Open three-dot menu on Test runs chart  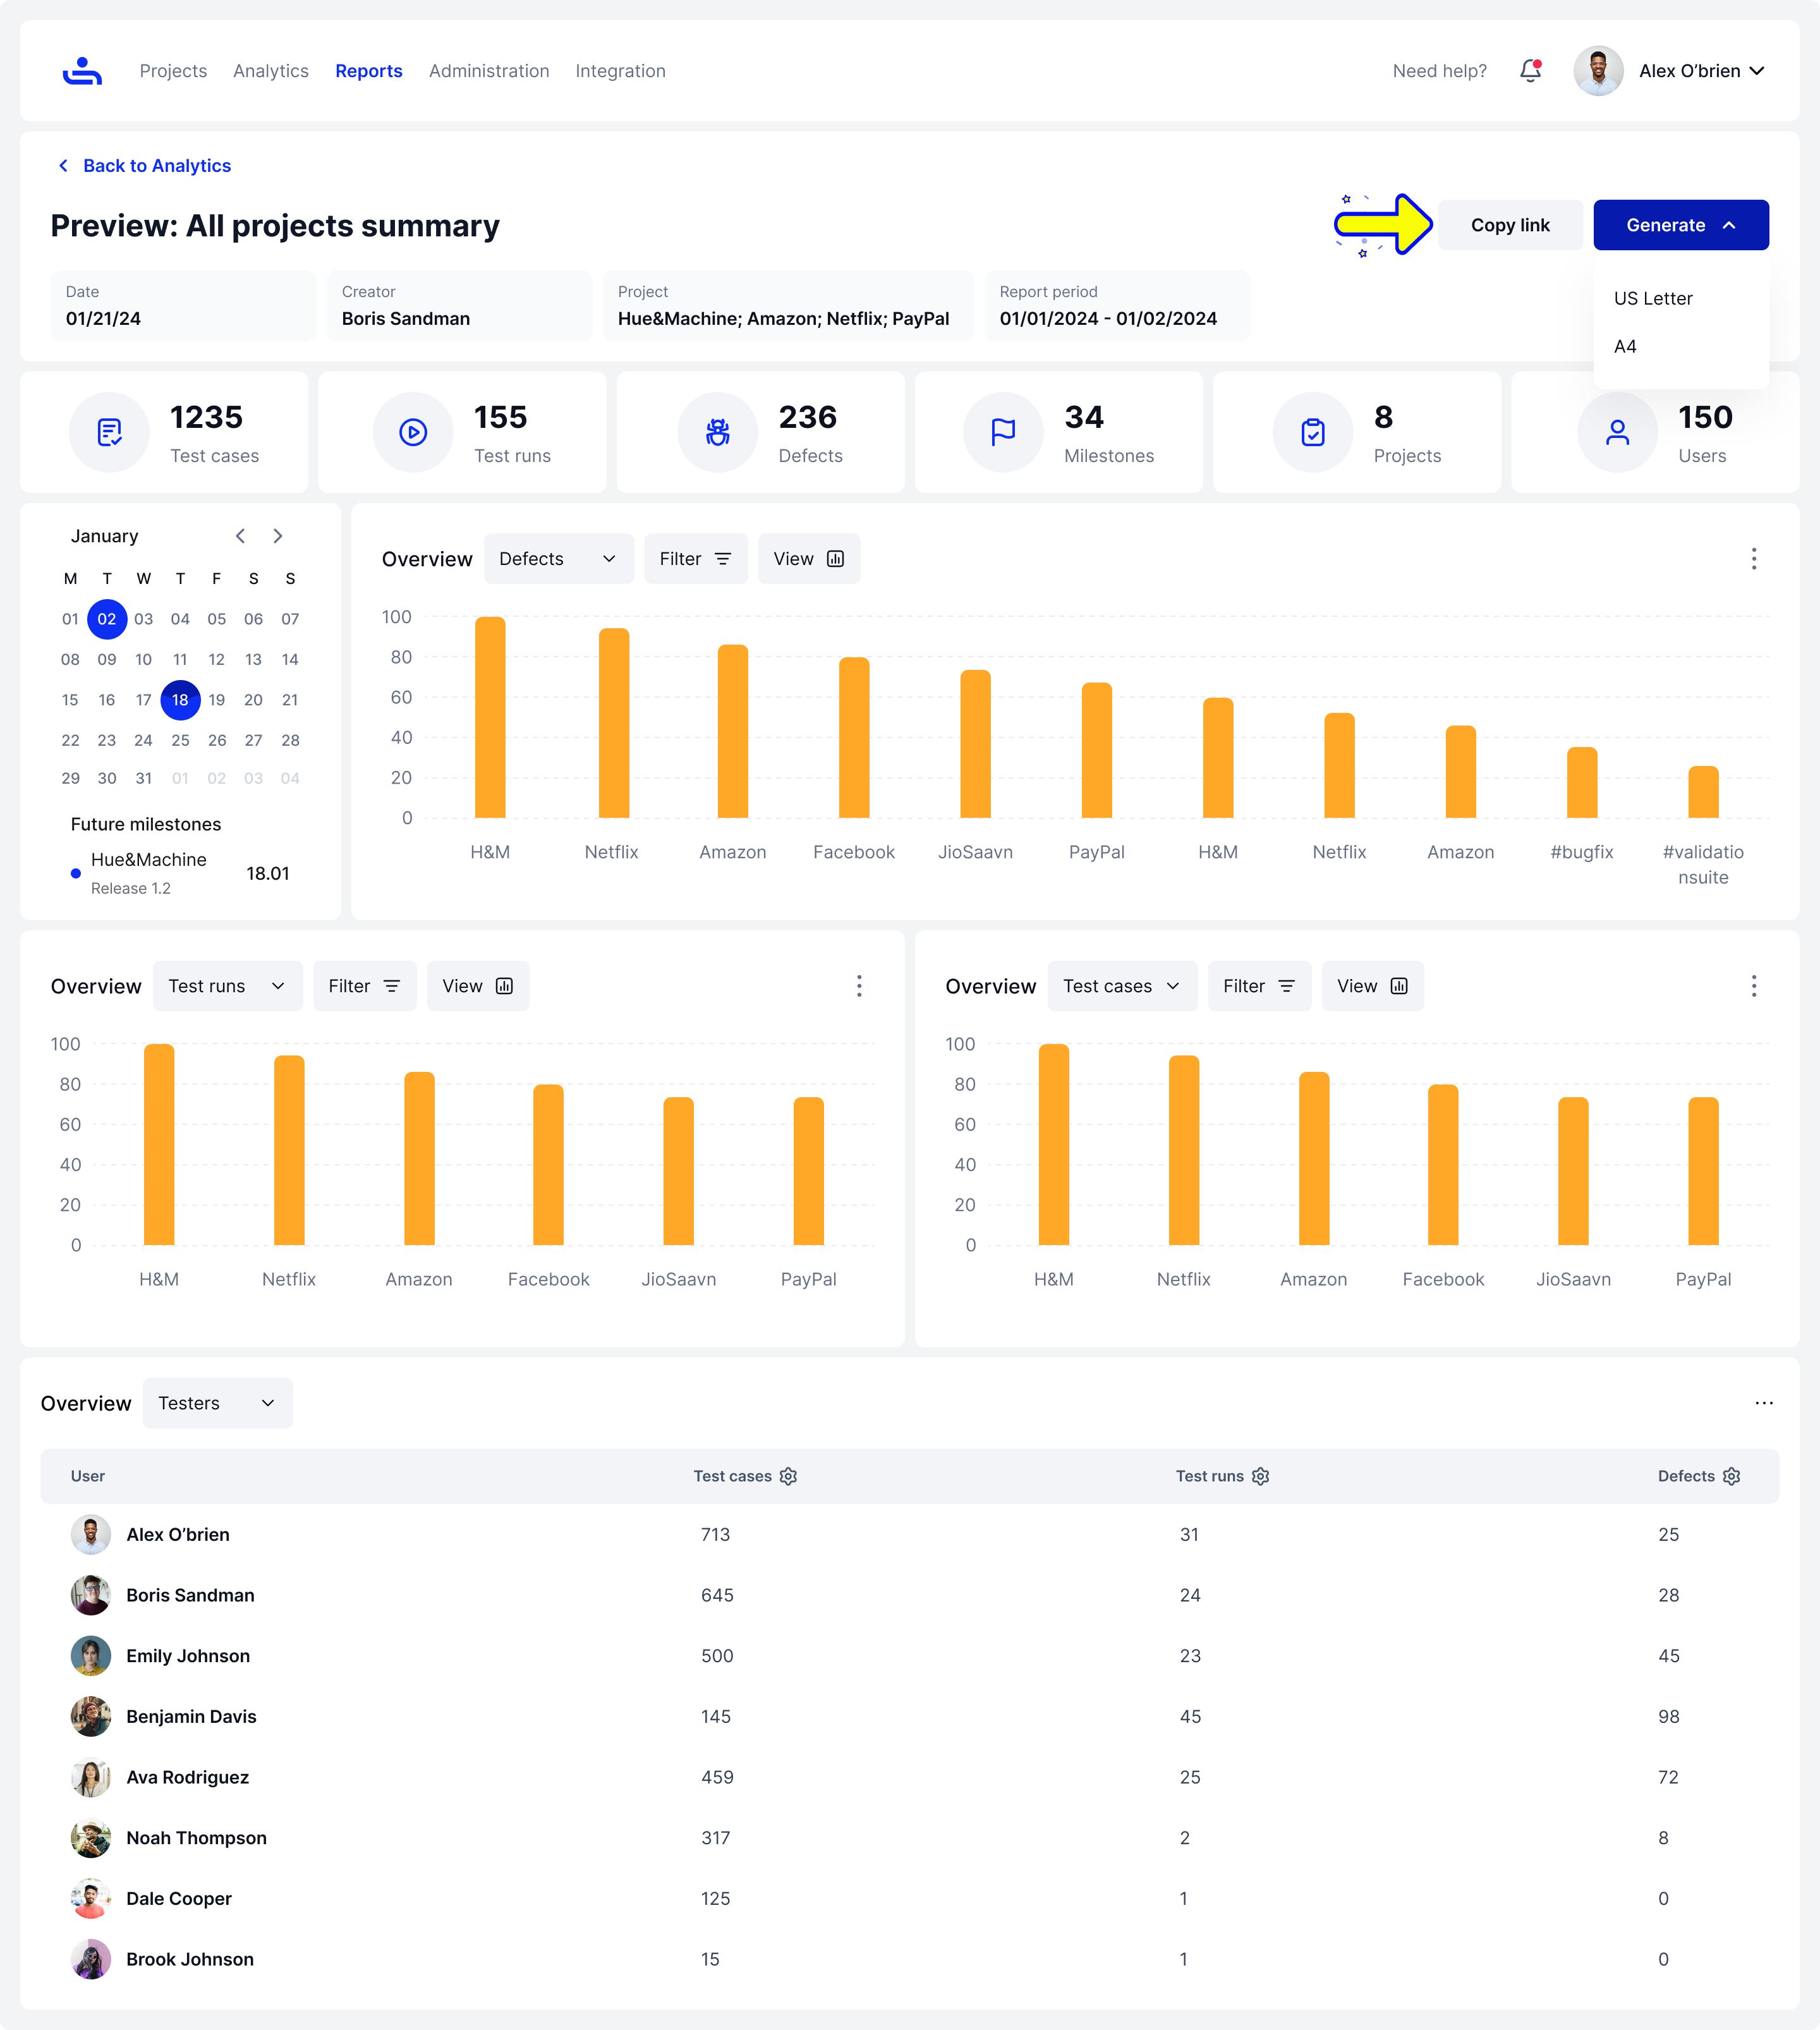point(858,986)
